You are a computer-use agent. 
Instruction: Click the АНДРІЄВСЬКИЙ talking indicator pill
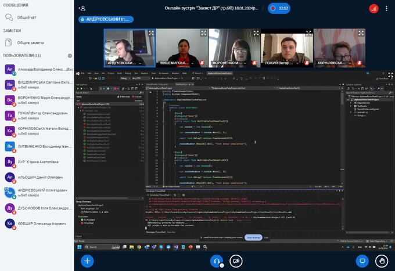(x=106, y=19)
